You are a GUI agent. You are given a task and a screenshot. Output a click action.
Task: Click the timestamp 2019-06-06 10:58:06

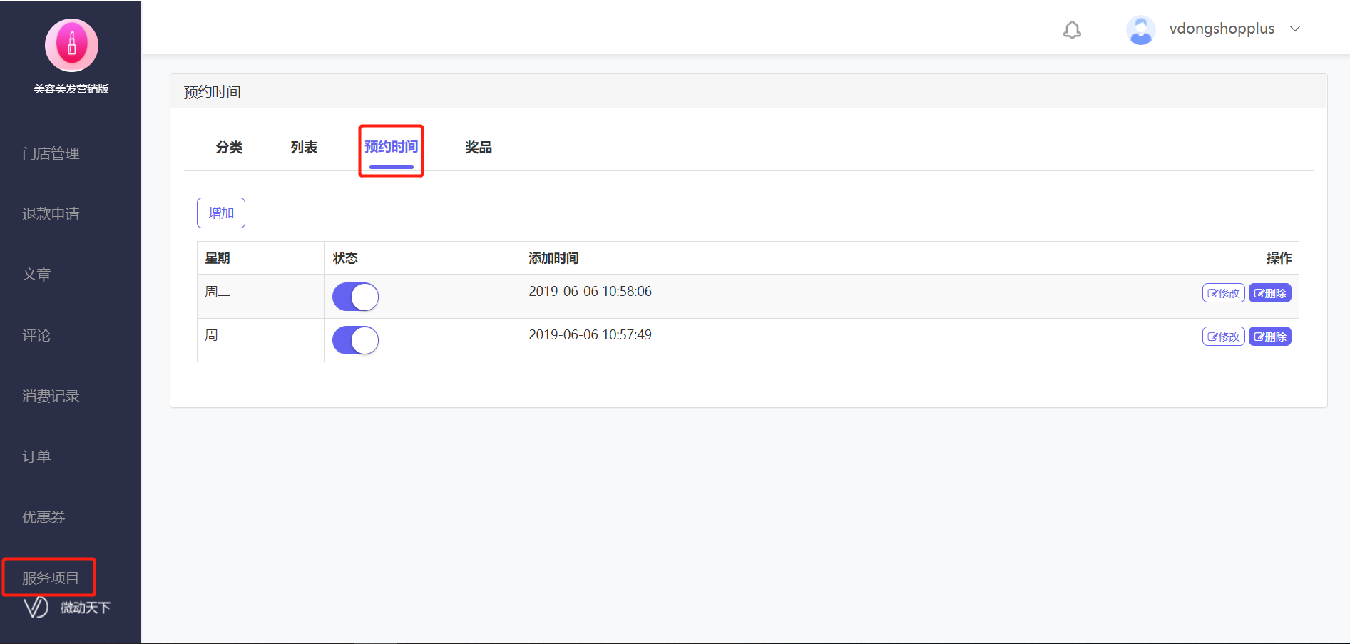pyautogui.click(x=590, y=291)
